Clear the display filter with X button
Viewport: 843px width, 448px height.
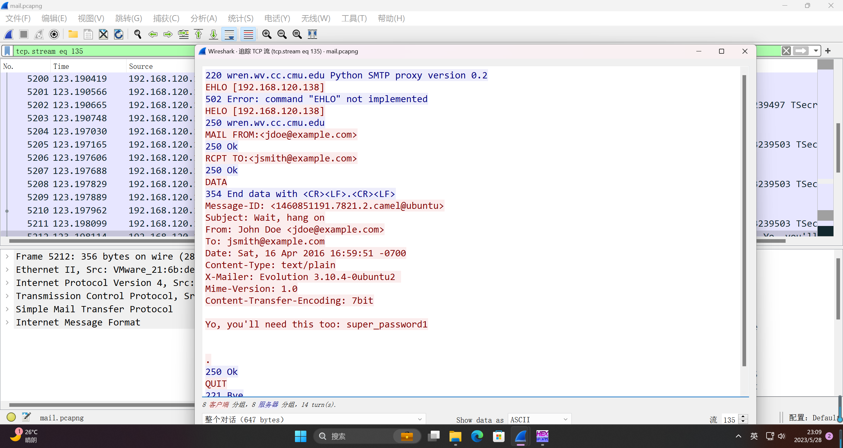pos(786,51)
